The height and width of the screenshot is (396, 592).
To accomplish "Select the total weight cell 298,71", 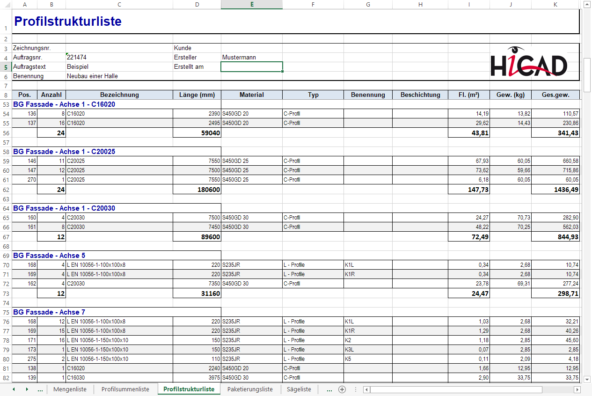I will [555, 293].
